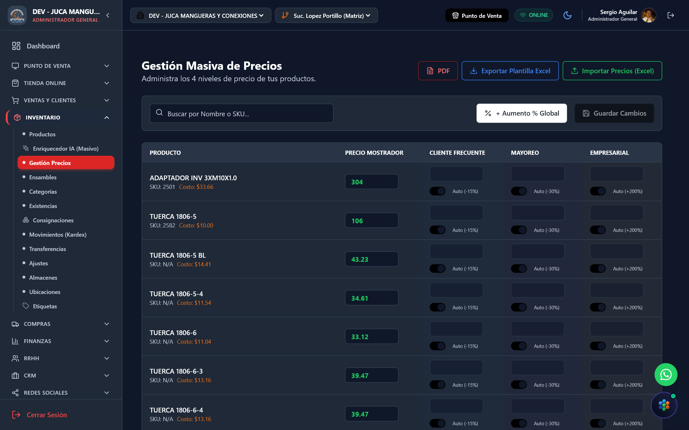689x430 pixels.
Task: Click the Aumento % Global button
Action: point(522,113)
